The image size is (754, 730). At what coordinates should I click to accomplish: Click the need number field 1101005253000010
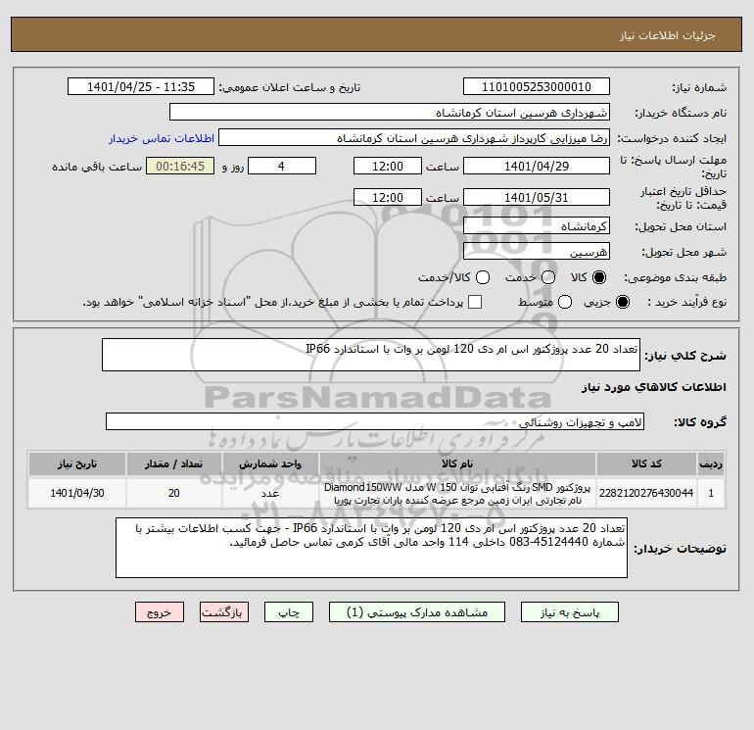coord(537,86)
